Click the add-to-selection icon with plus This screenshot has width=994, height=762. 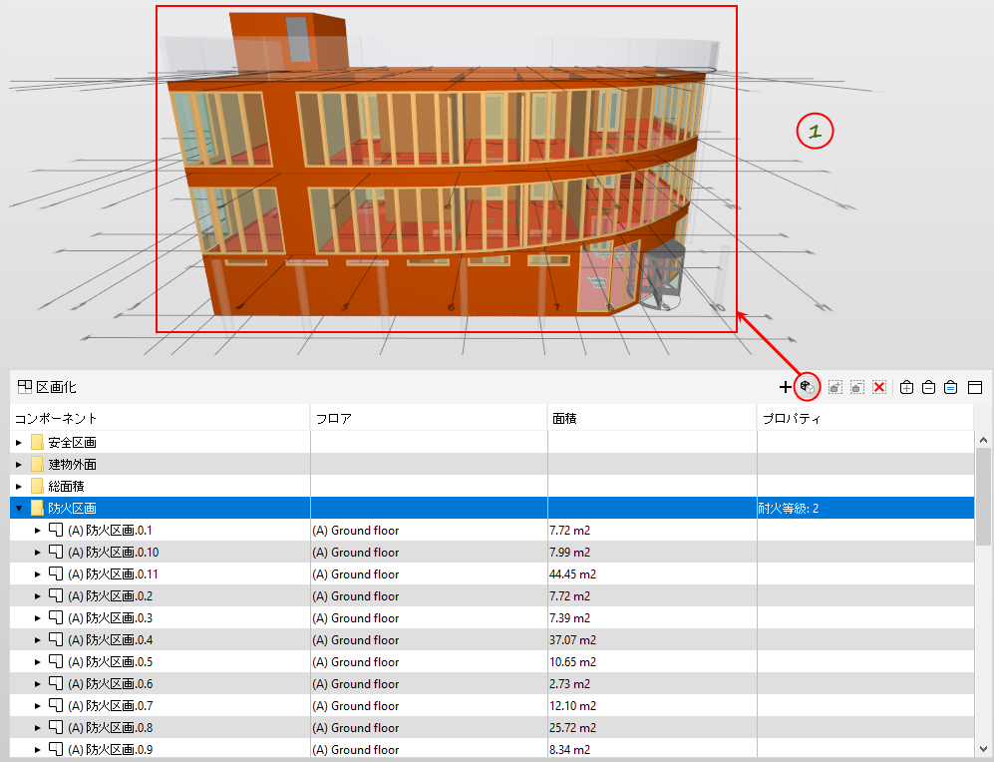tap(835, 387)
